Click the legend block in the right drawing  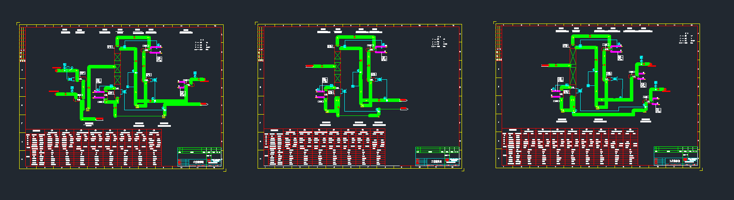(686, 39)
